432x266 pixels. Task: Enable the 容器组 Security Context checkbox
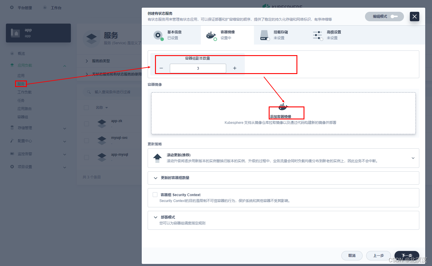155,195
